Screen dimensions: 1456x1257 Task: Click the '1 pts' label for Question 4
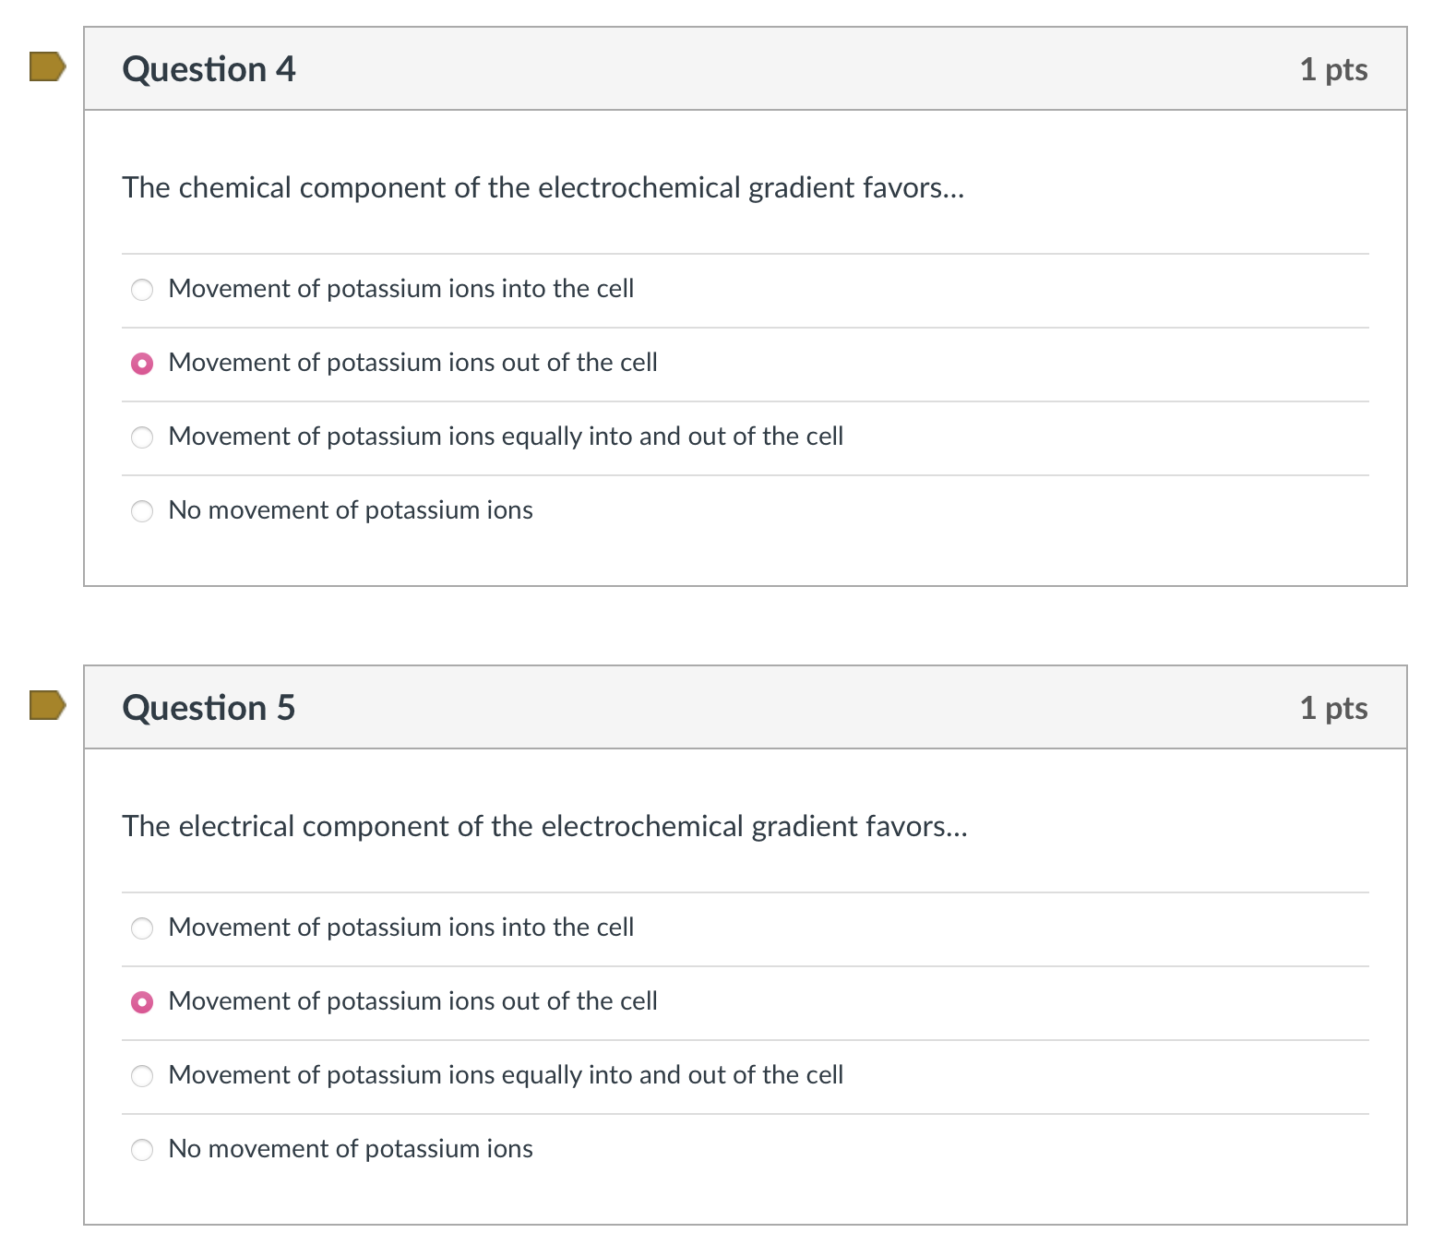click(x=1333, y=68)
